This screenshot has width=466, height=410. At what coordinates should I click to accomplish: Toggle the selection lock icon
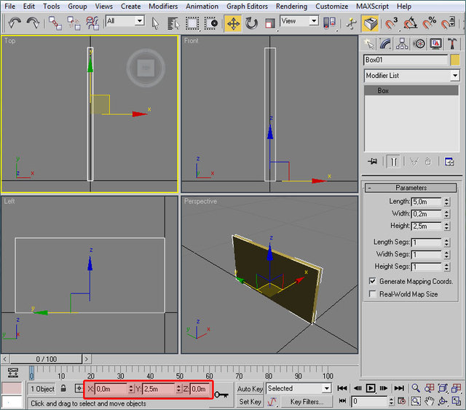tap(64, 389)
